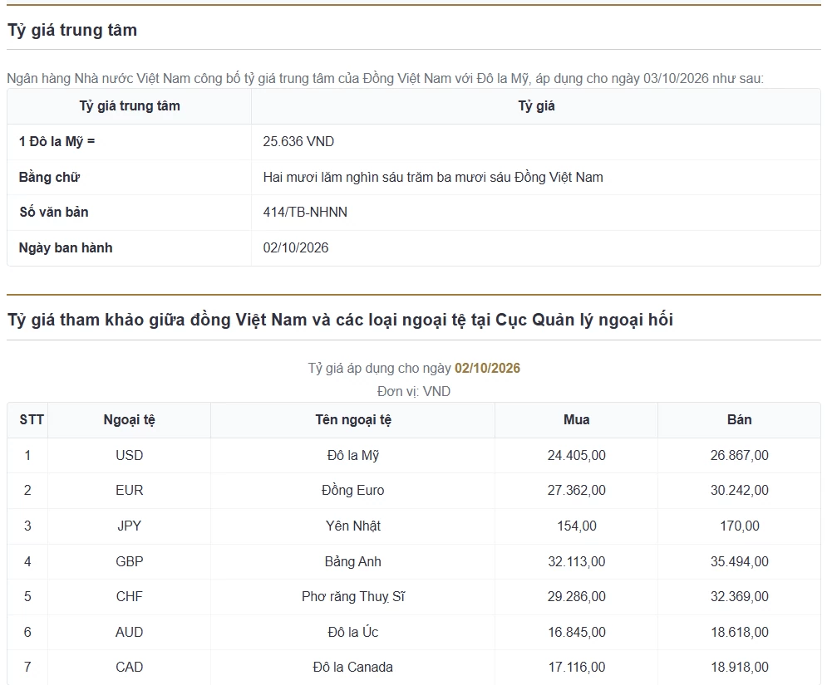Select the 25.636 VND rate value

tap(298, 141)
